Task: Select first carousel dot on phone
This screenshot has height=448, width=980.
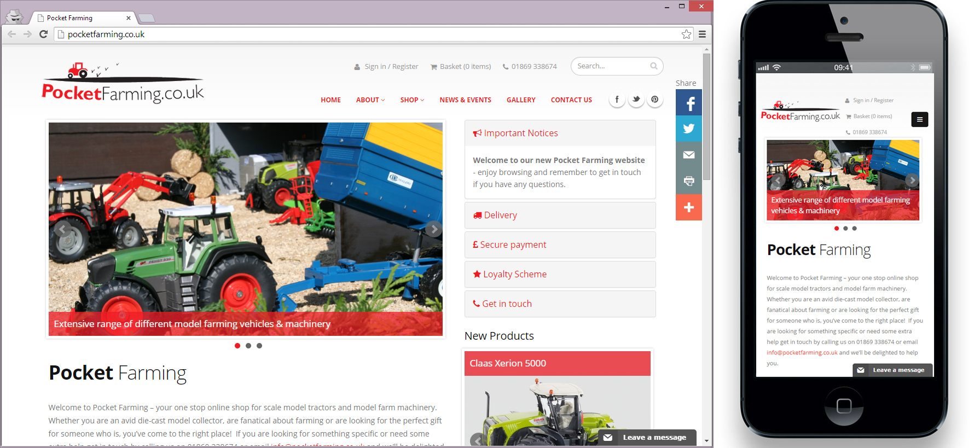Action: coord(837,229)
